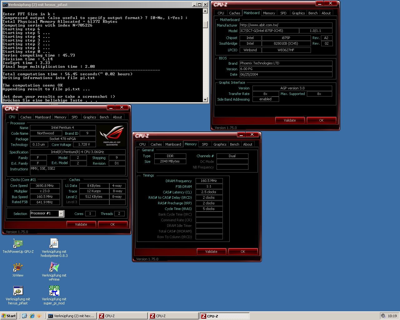
Task: Click memory Size value 2048 MBytes
Action: pyautogui.click(x=170, y=161)
